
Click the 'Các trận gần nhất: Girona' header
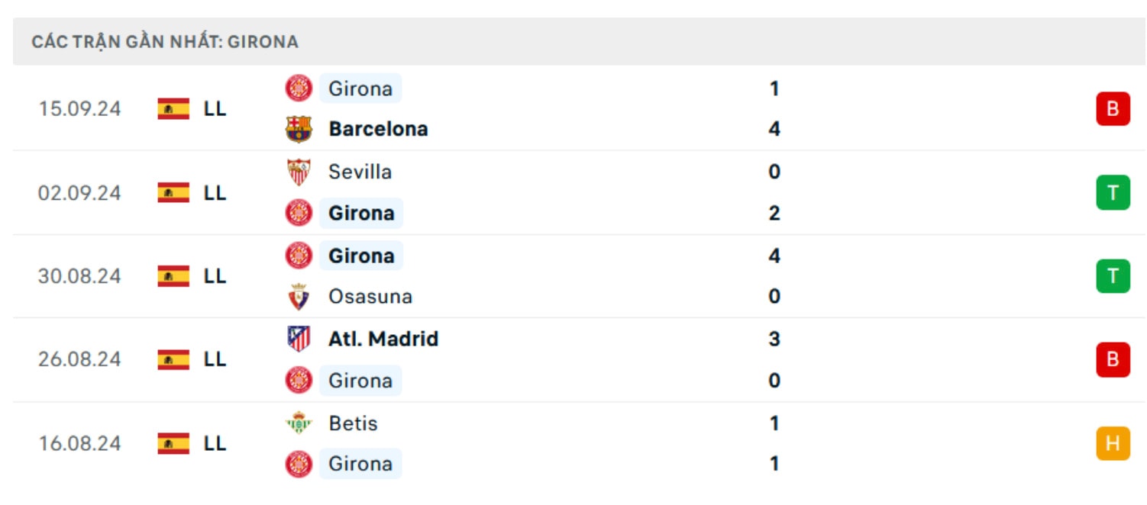165,42
